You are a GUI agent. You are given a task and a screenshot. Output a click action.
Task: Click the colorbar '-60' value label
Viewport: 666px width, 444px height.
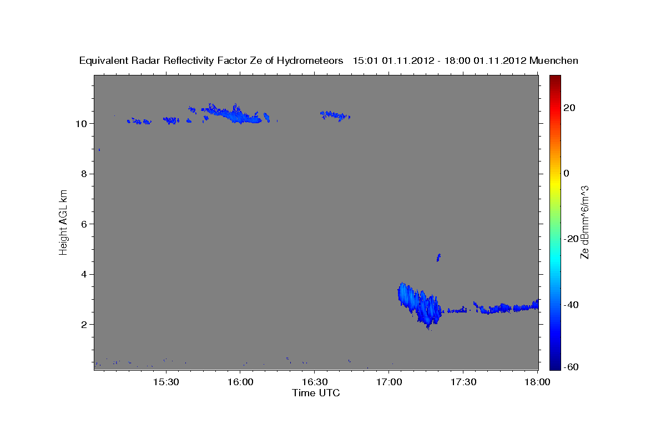572,367
